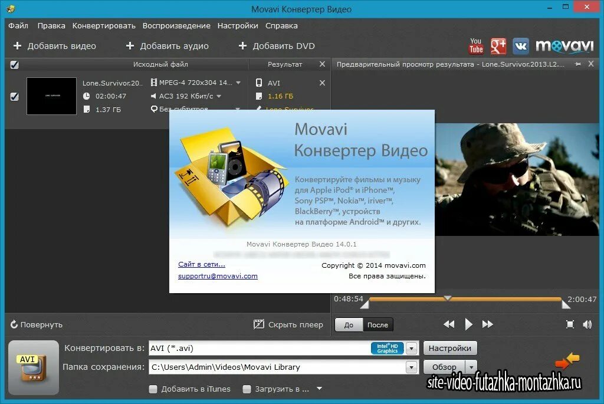Click the app icon in title bar
604x404 pixels.
(11, 8)
